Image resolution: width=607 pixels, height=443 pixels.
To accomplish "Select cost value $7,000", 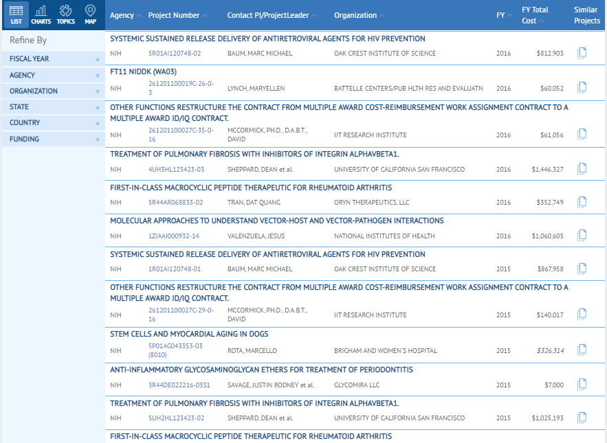I will click(554, 385).
